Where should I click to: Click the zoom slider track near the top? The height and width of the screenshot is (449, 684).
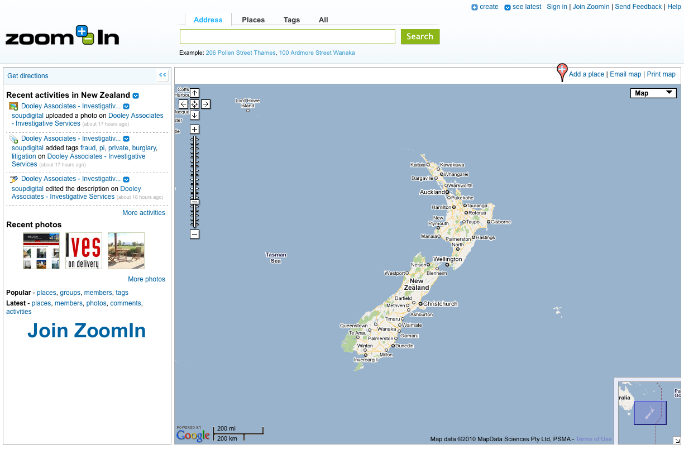tap(194, 140)
